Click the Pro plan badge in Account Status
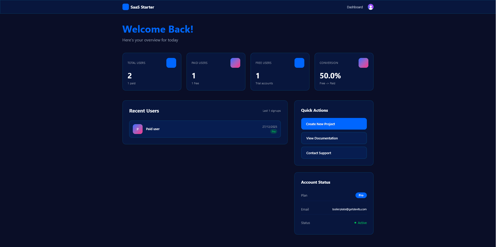496x247 pixels. (361, 195)
